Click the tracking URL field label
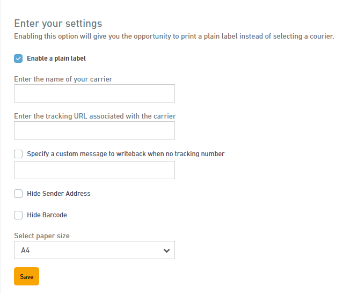The width and height of the screenshot is (343, 294). [x=95, y=116]
